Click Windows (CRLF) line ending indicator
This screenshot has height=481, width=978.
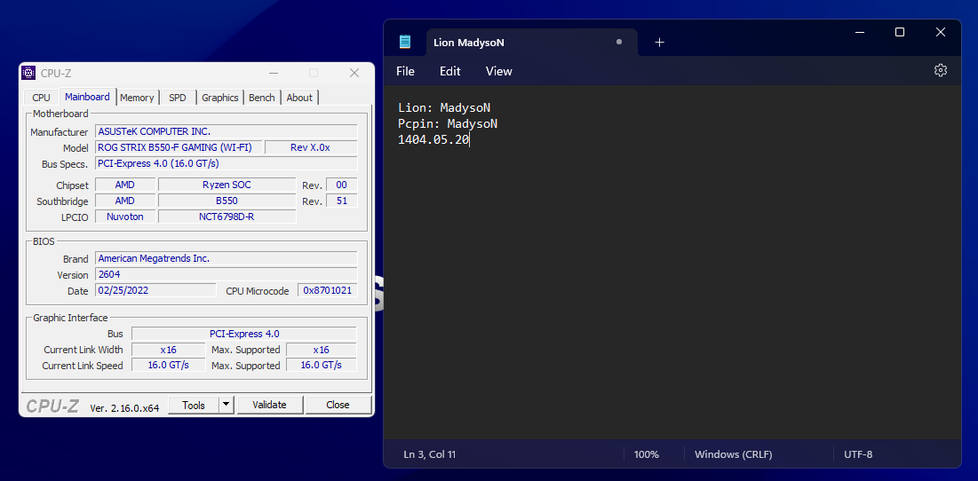pyautogui.click(x=734, y=454)
